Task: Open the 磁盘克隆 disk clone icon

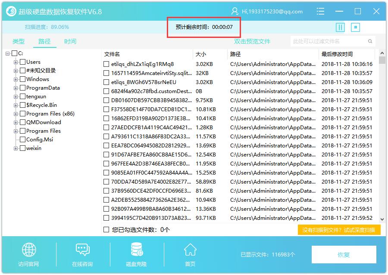Action: (x=137, y=249)
